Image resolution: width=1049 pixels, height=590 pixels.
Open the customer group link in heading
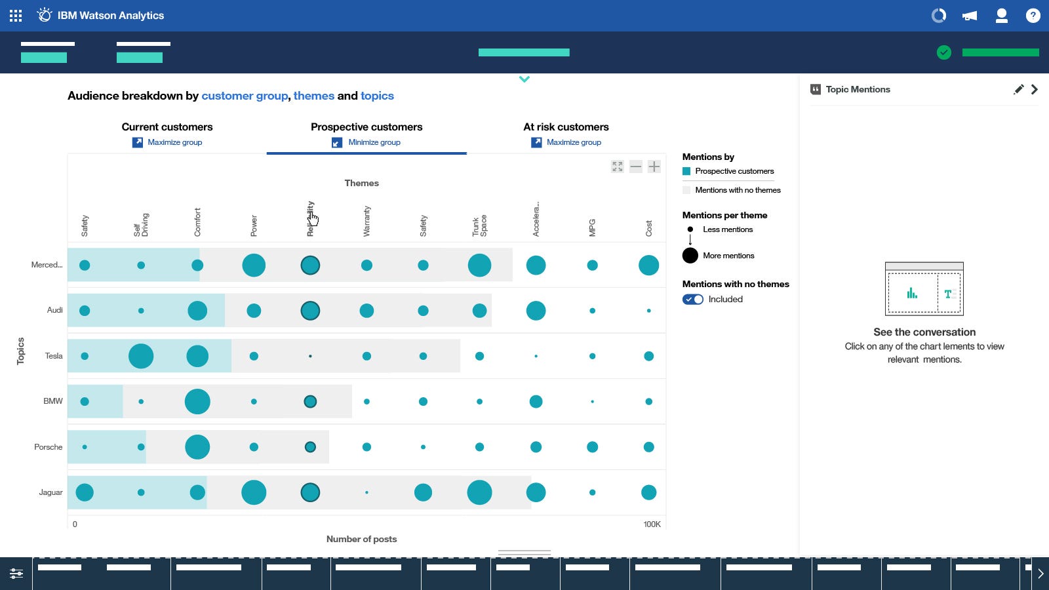(245, 96)
